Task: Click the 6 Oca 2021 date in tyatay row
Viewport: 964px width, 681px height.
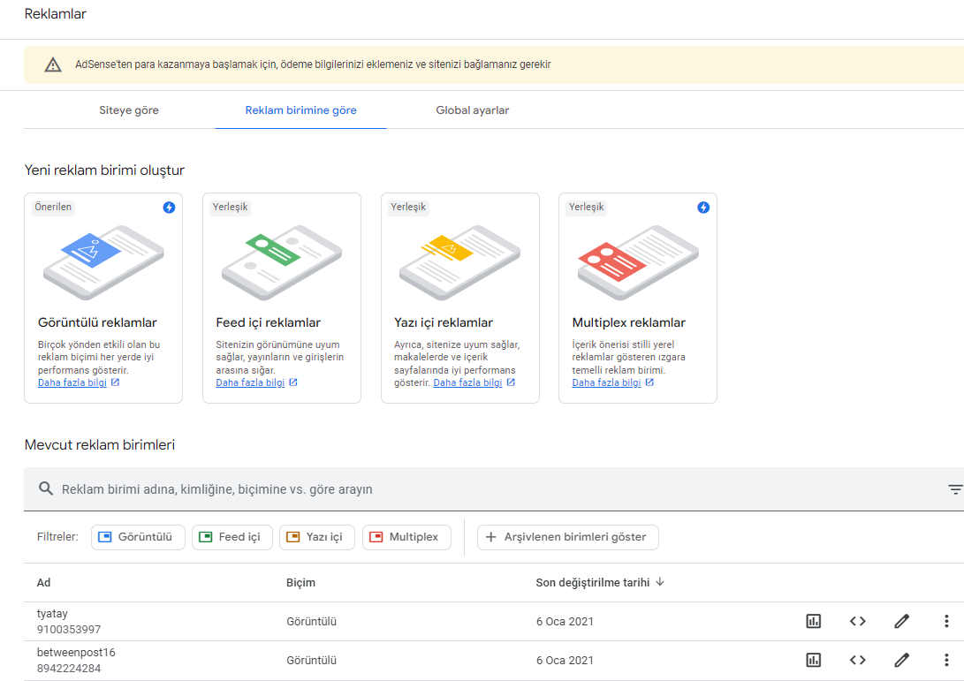Action: tap(565, 622)
